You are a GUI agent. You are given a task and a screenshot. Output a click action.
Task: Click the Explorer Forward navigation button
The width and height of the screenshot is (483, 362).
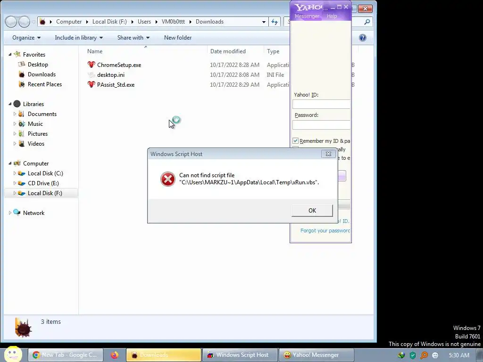click(x=25, y=22)
